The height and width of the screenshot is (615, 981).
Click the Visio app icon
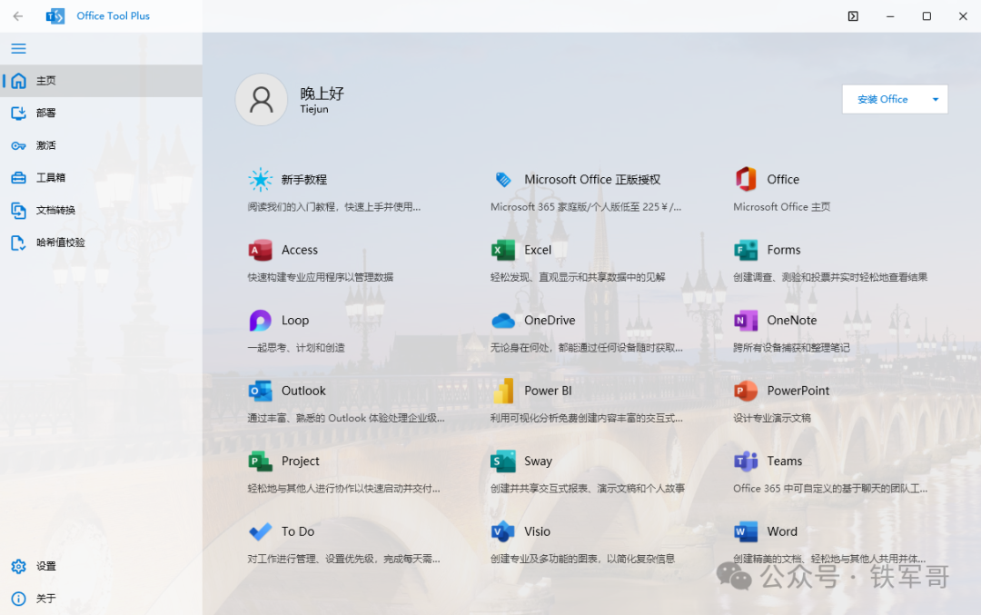(x=502, y=531)
